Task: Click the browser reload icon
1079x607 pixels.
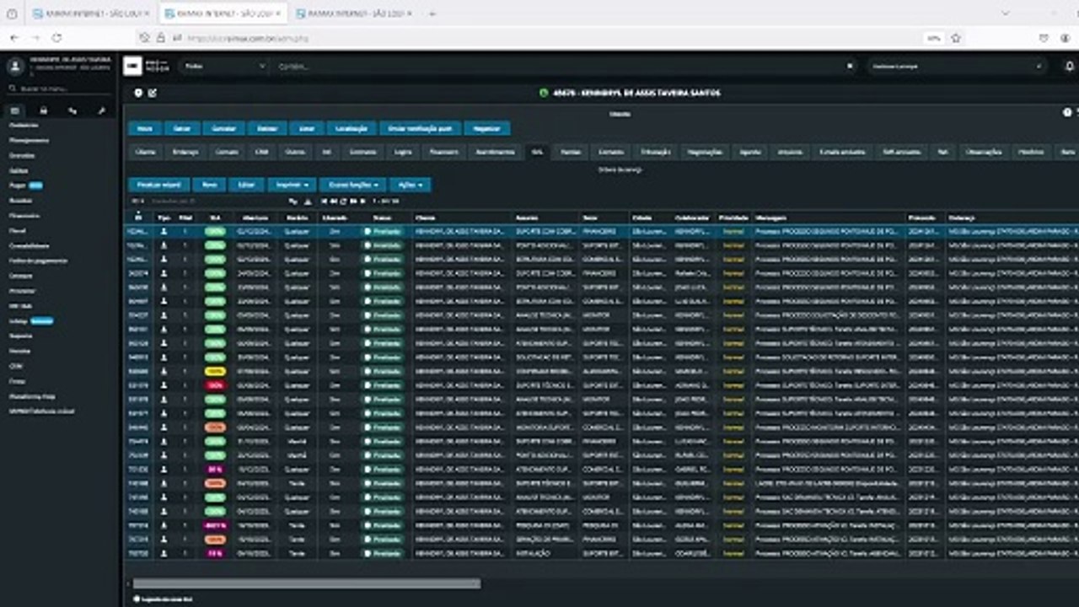Action: (56, 38)
